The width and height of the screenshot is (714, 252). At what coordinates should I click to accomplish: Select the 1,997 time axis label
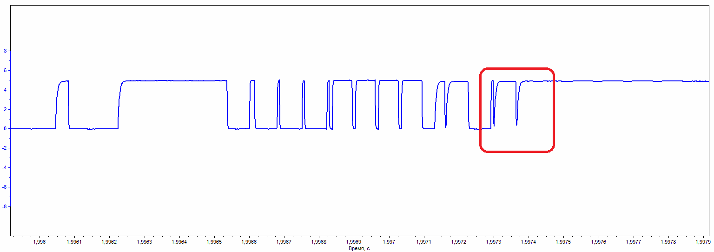point(389,242)
